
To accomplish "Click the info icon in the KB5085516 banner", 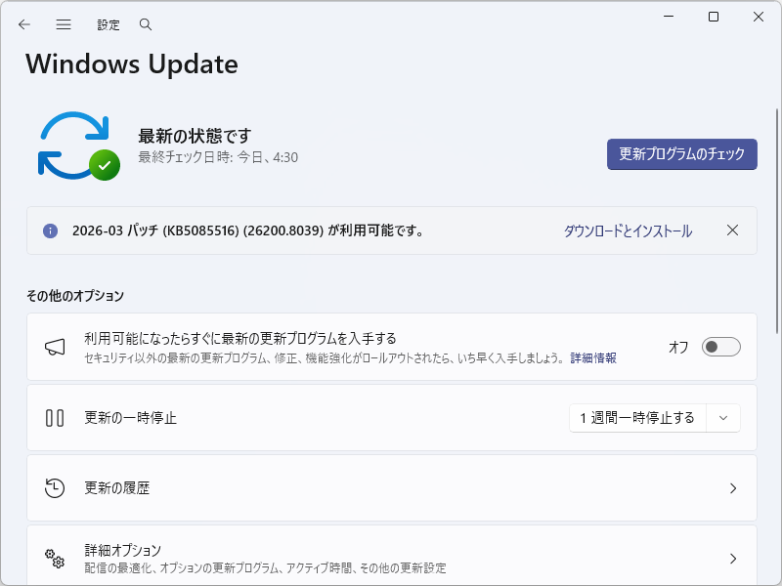I will click(50, 230).
